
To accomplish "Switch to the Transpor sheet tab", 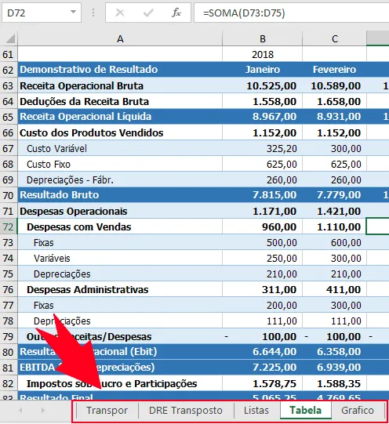I will [107, 411].
